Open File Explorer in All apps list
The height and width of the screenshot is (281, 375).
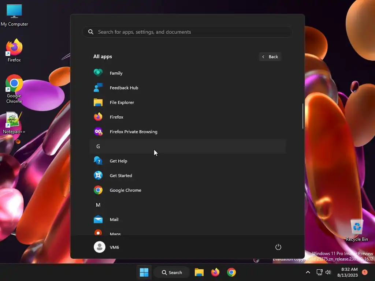(x=187, y=102)
